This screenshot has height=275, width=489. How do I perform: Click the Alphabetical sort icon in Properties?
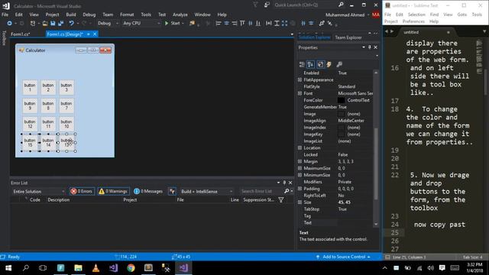point(311,64)
